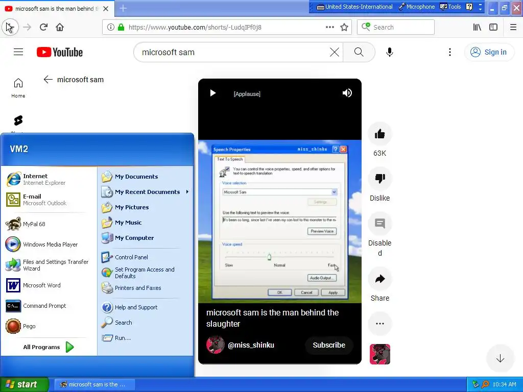Open Control Panel from the Start menu
This screenshot has height=392, width=523.
[146, 257]
